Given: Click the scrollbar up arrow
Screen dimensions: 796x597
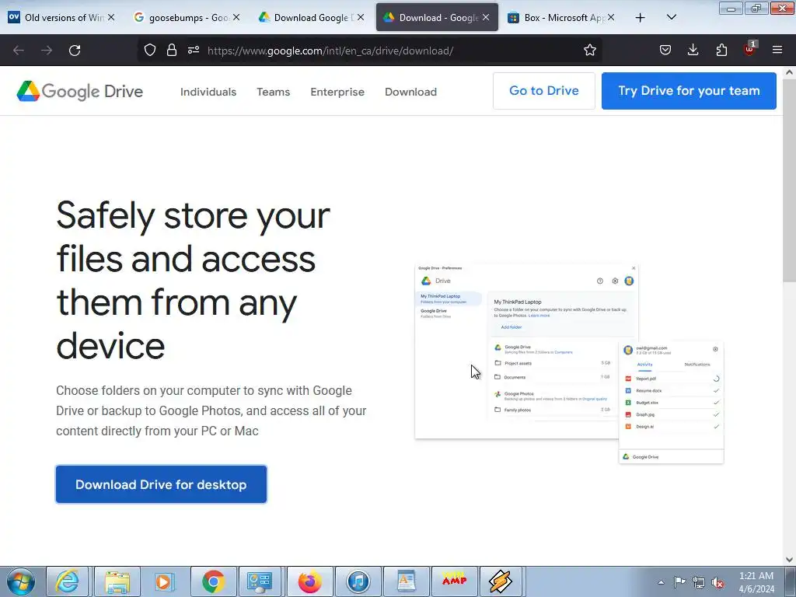Looking at the screenshot, I should 789,72.
